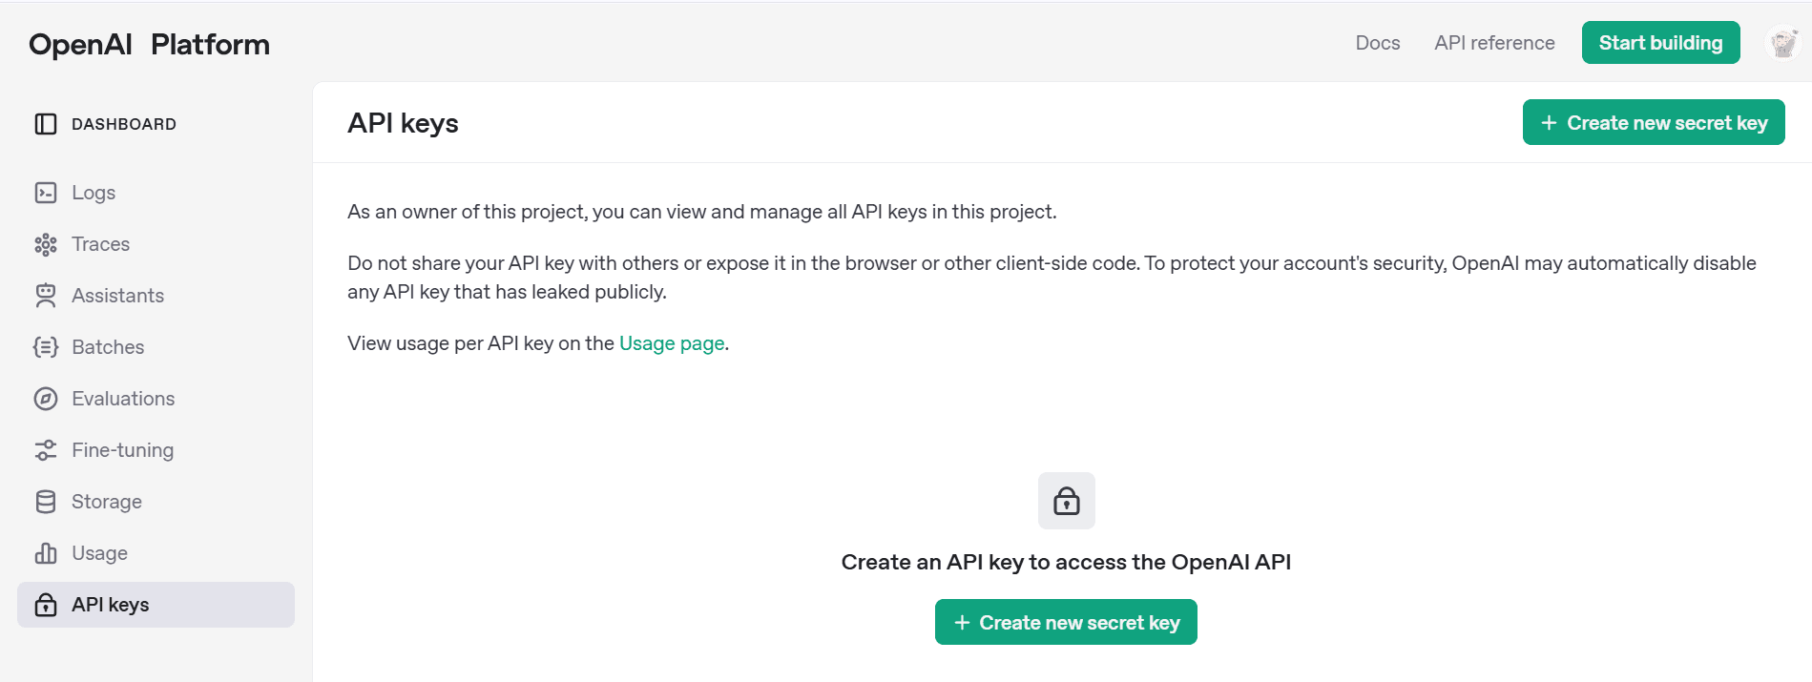1812x682 pixels.
Task: Click the Fine-tuning sliders icon
Action: click(x=46, y=450)
